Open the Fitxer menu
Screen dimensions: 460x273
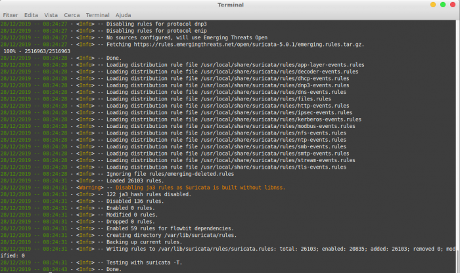[11, 14]
